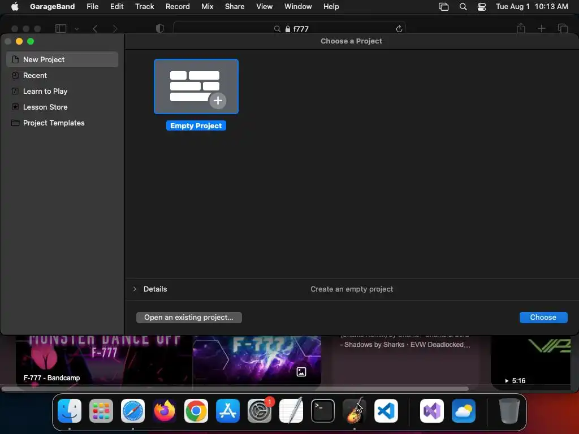Go back in Safari
Viewport: 579px width, 434px height.
coord(95,29)
